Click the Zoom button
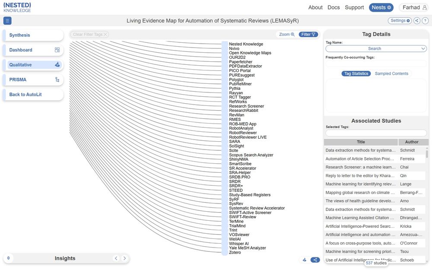The height and width of the screenshot is (270, 432). click(x=286, y=35)
